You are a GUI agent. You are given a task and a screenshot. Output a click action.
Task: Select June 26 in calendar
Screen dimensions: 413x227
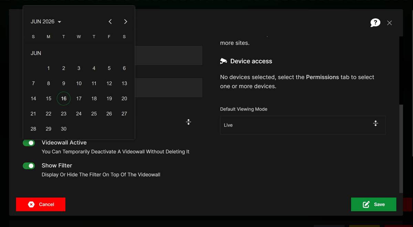click(x=109, y=114)
